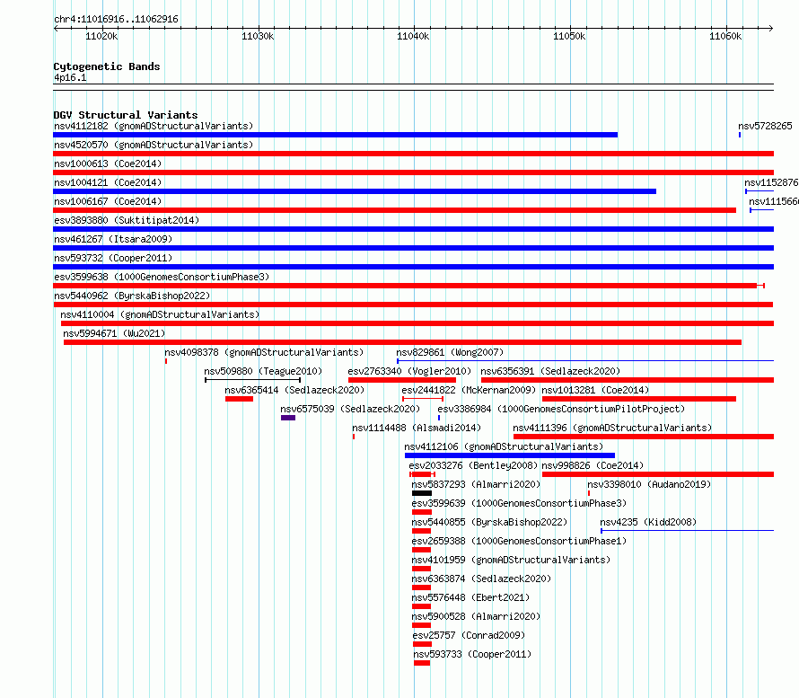Click the nsv1004121 (Coe2014) label

click(108, 182)
